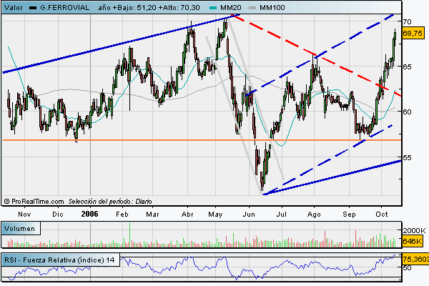Screen dimensions: 429x286
Task: Click the 50 RSI axis label
Action: [x=407, y=267]
